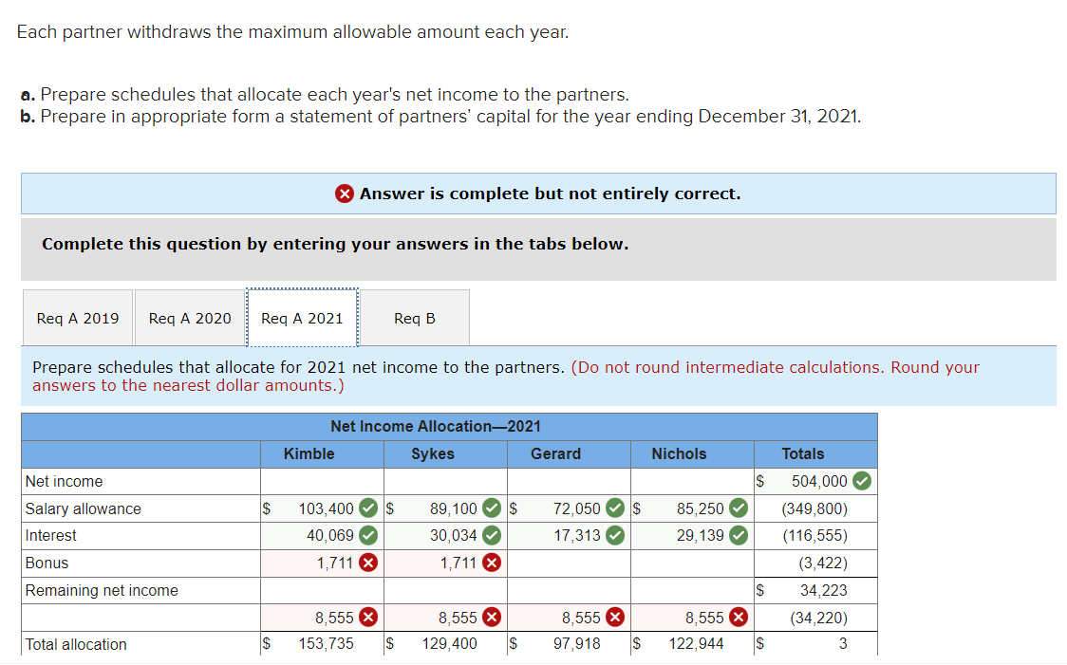This screenshot has width=1067, height=665.
Task: Click the red X on Sykes bonus value
Action: (491, 563)
